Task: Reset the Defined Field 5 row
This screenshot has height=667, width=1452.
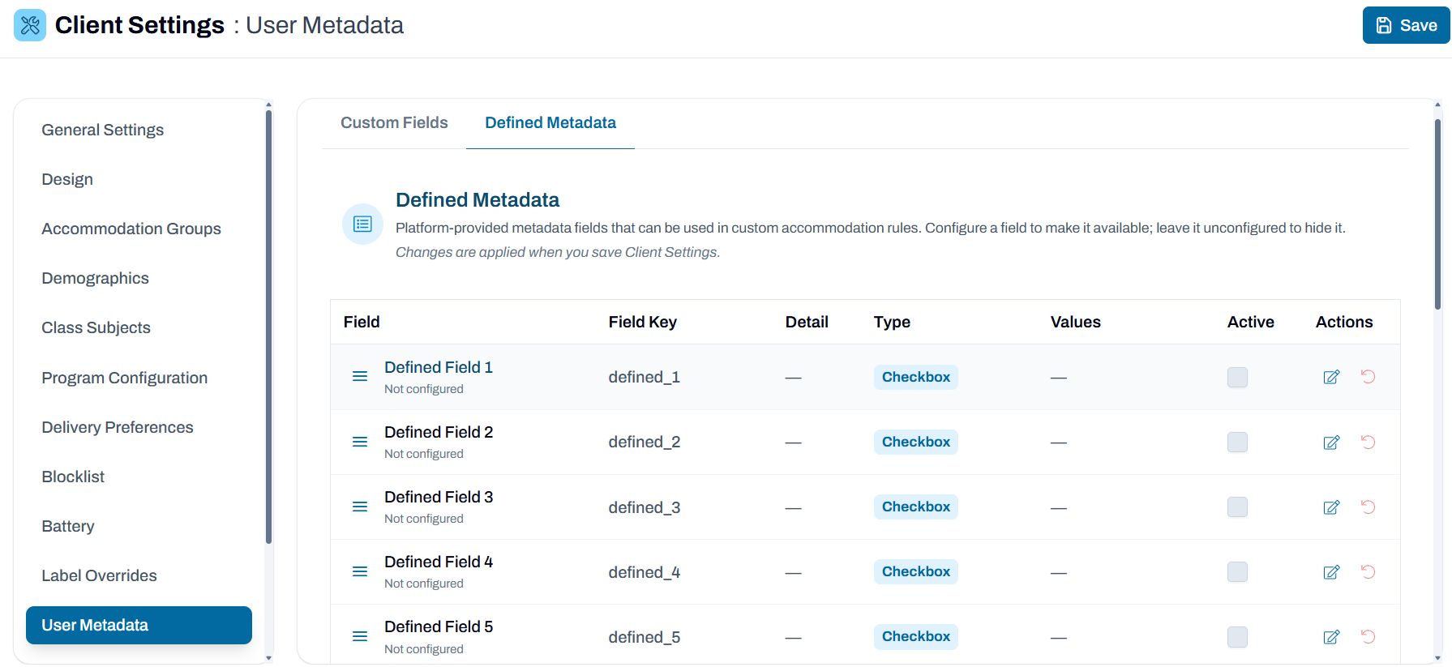Action: (1368, 636)
